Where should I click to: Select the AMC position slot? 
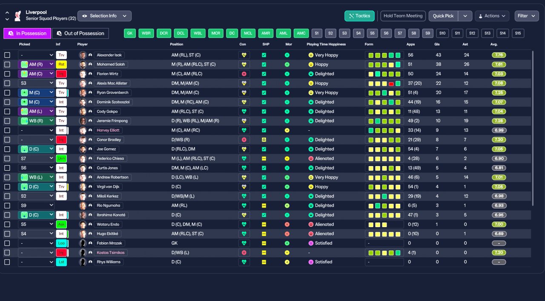301,33
